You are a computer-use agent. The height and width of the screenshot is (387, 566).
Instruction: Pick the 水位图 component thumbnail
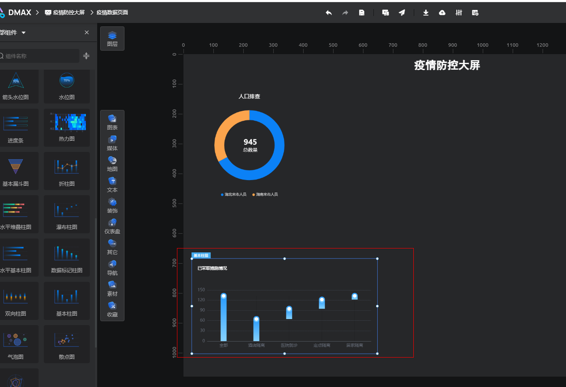[67, 86]
